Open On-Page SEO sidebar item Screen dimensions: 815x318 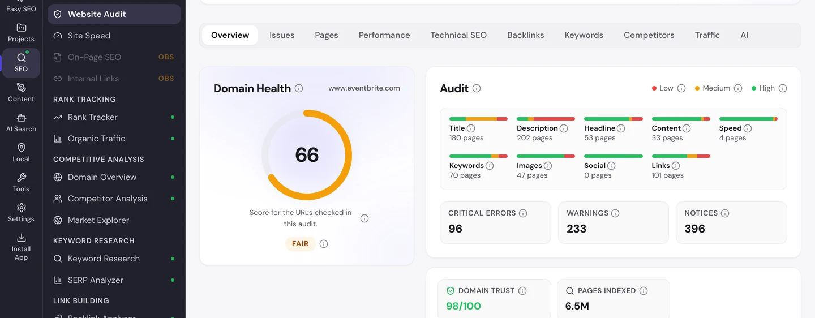click(114, 57)
